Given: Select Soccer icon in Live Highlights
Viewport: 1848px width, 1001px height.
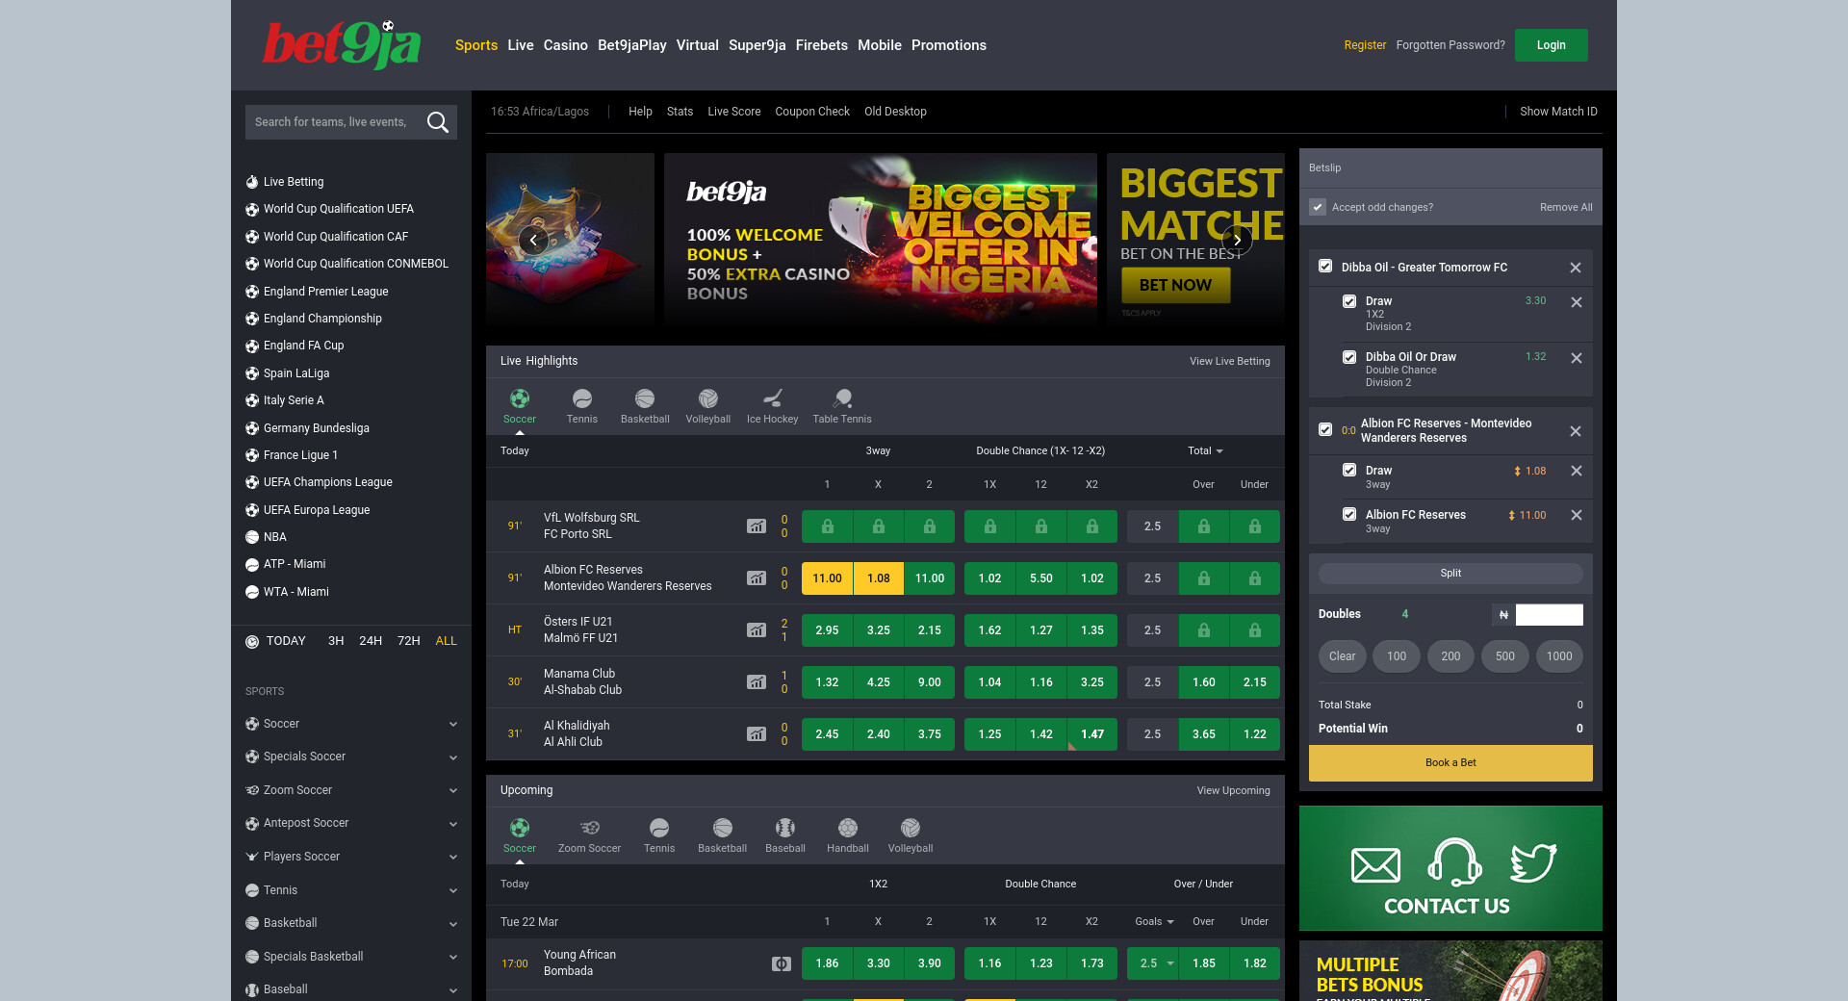Looking at the screenshot, I should pyautogui.click(x=520, y=398).
